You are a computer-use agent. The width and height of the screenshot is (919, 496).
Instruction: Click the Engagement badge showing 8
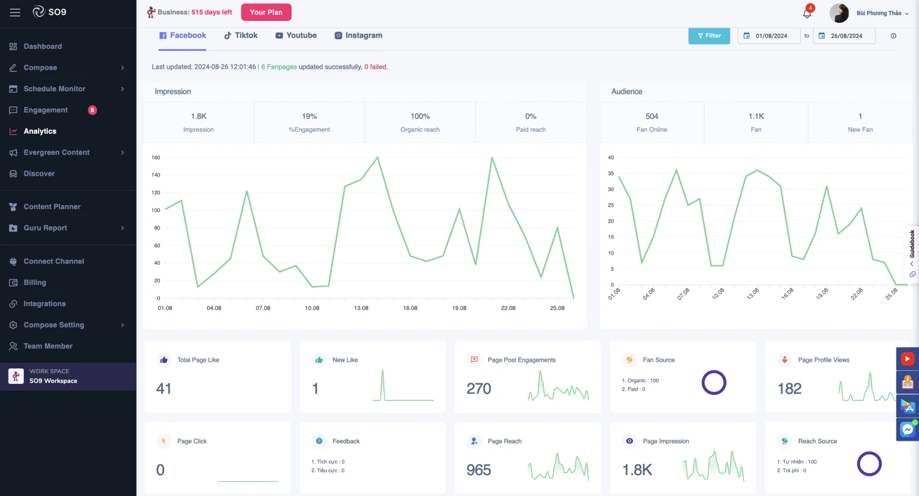(x=93, y=110)
